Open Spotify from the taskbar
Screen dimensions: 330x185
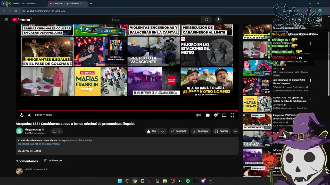[188, 181]
